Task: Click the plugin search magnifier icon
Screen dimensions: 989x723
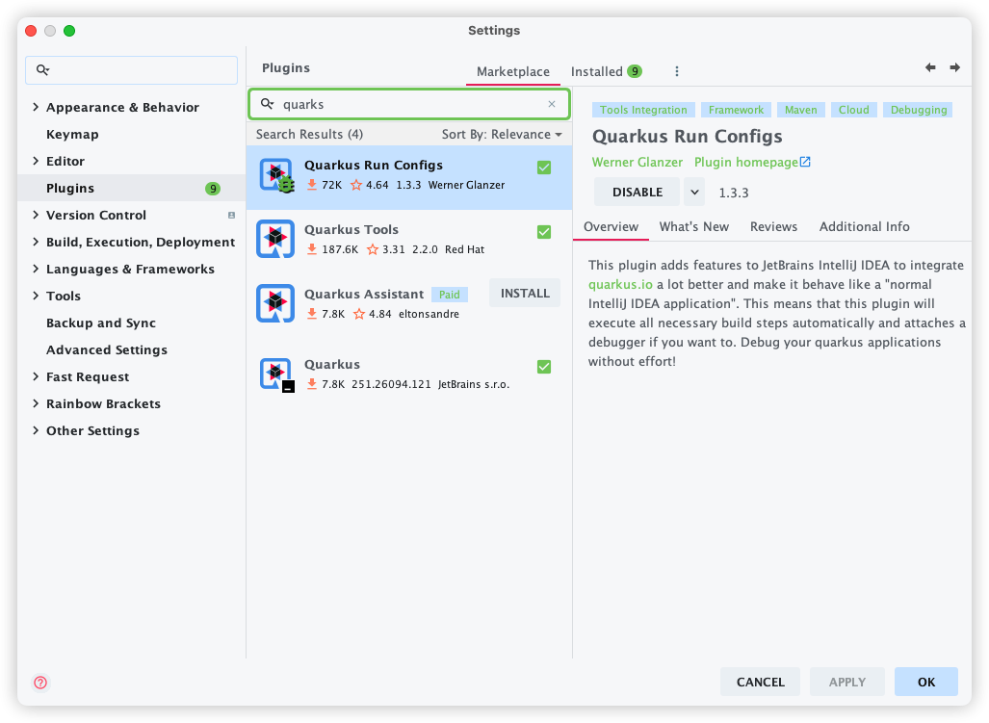Action: [x=268, y=104]
